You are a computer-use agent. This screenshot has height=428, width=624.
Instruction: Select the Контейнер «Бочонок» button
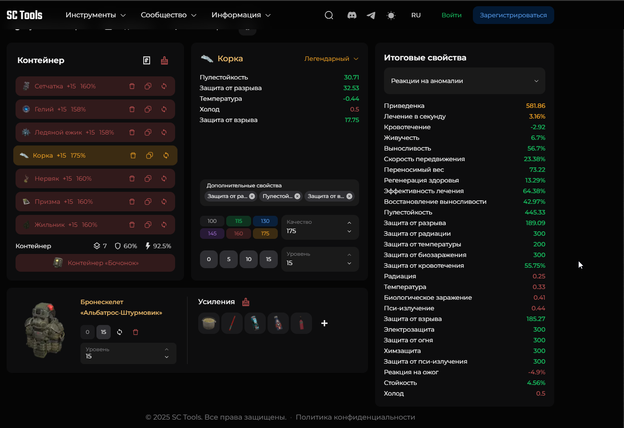click(x=95, y=263)
